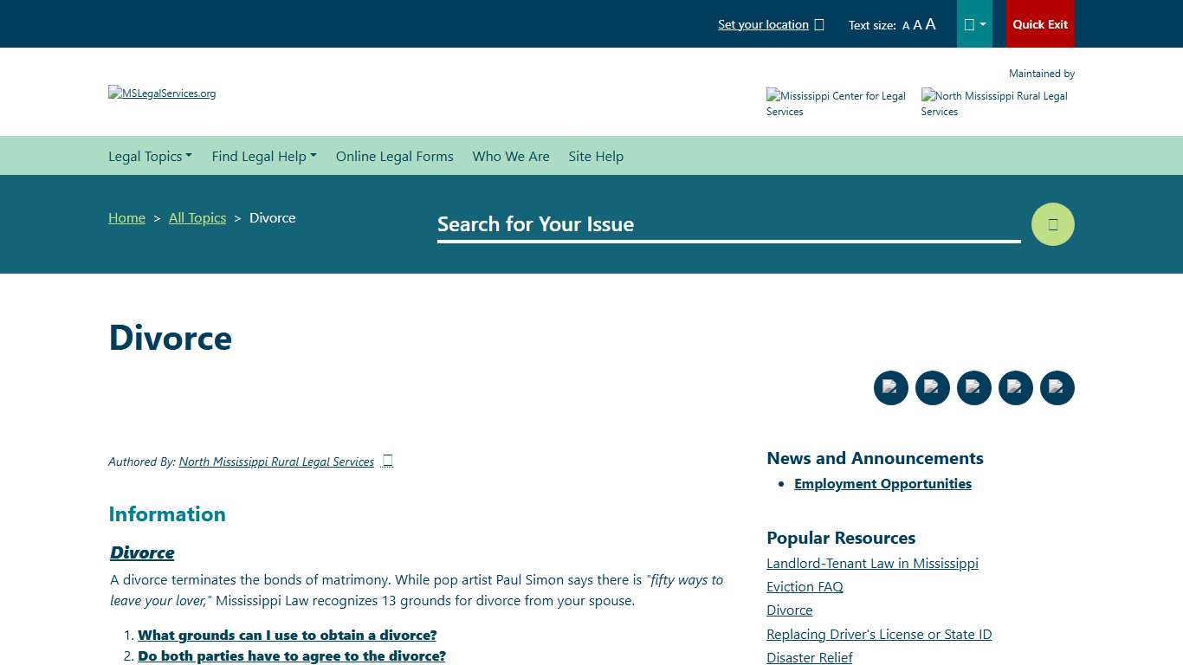Open Online Legal Forms

pos(394,156)
